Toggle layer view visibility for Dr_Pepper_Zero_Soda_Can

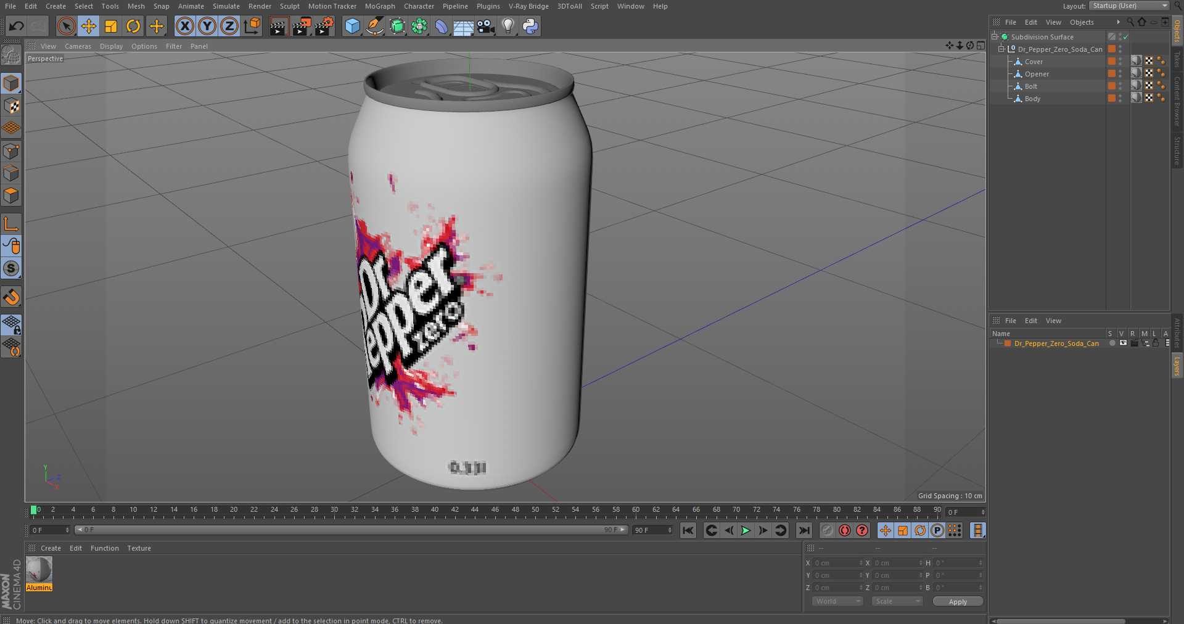tap(1123, 343)
